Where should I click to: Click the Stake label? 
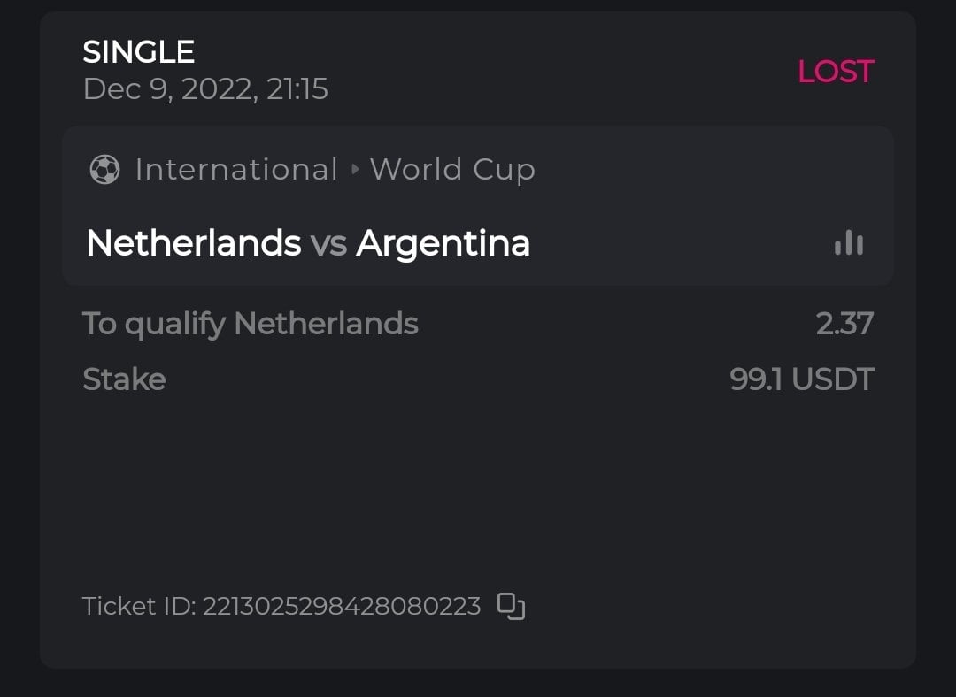(124, 379)
